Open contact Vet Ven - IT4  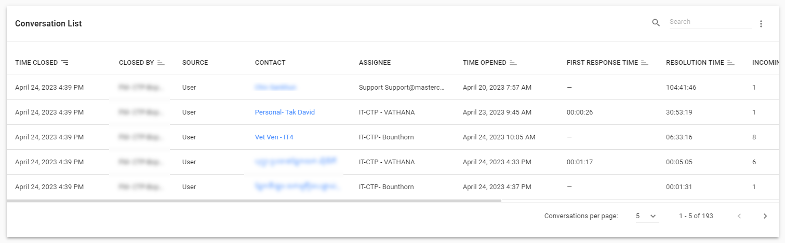pyautogui.click(x=274, y=137)
